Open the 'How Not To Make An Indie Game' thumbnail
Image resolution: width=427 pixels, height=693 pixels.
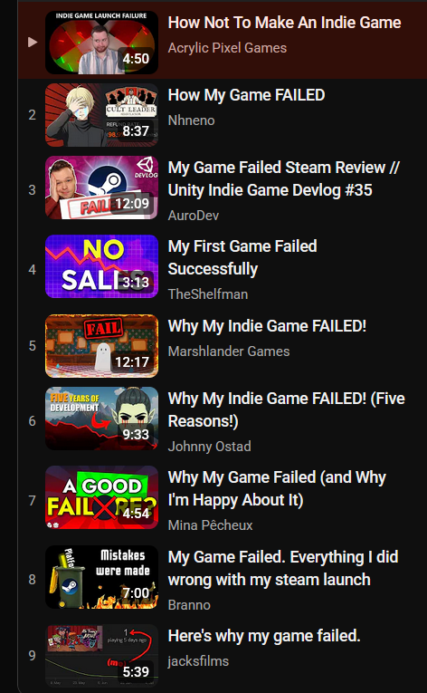[x=101, y=43]
